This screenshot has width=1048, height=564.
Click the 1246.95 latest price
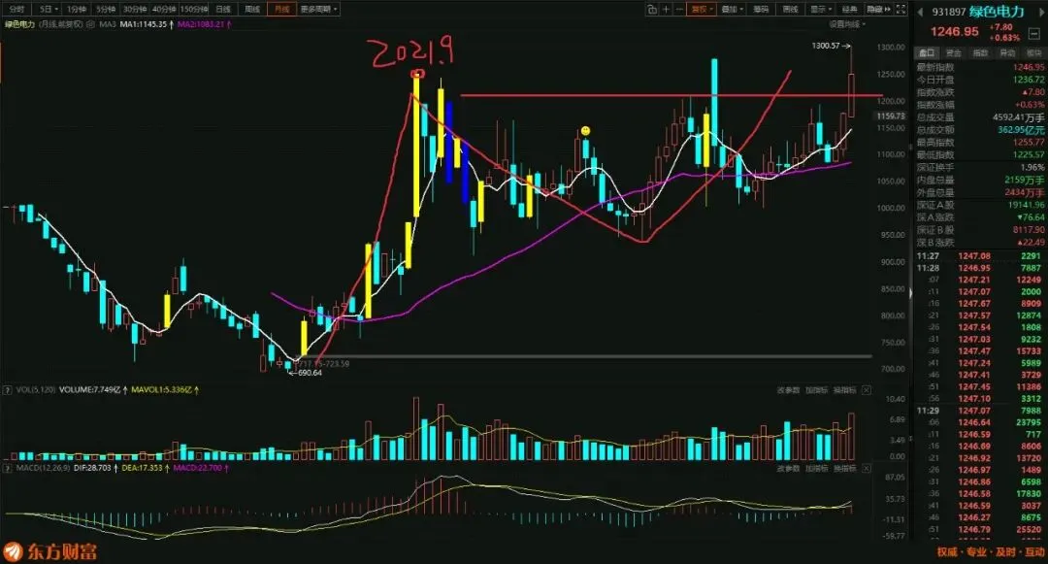pyautogui.click(x=955, y=31)
